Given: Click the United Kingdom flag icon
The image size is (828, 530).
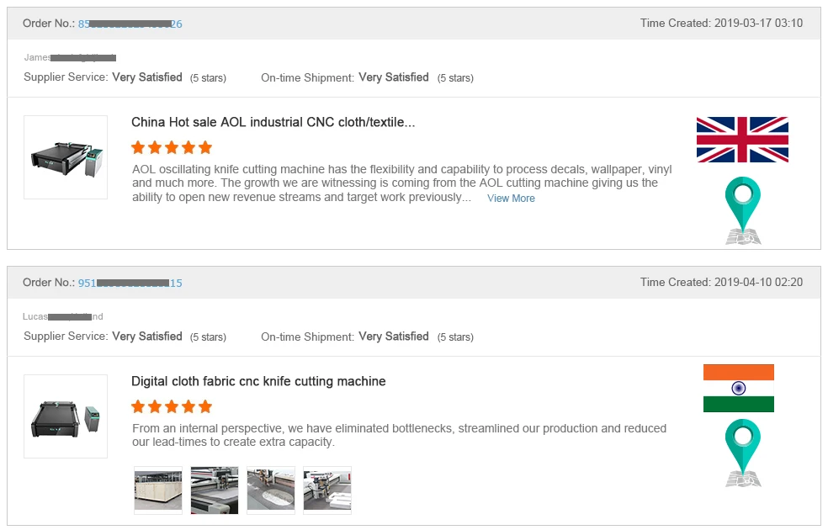Looking at the screenshot, I should (x=742, y=140).
